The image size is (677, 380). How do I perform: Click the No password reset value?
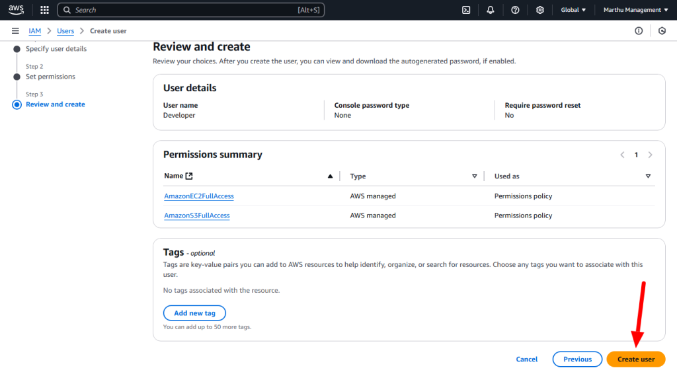pos(510,115)
